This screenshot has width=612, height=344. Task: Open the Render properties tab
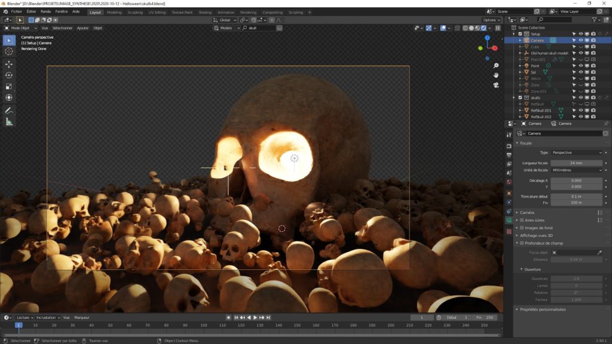[x=509, y=146]
